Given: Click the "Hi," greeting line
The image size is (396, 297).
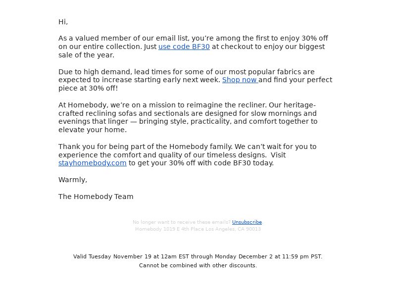Looking at the screenshot, I should click(63, 22).
